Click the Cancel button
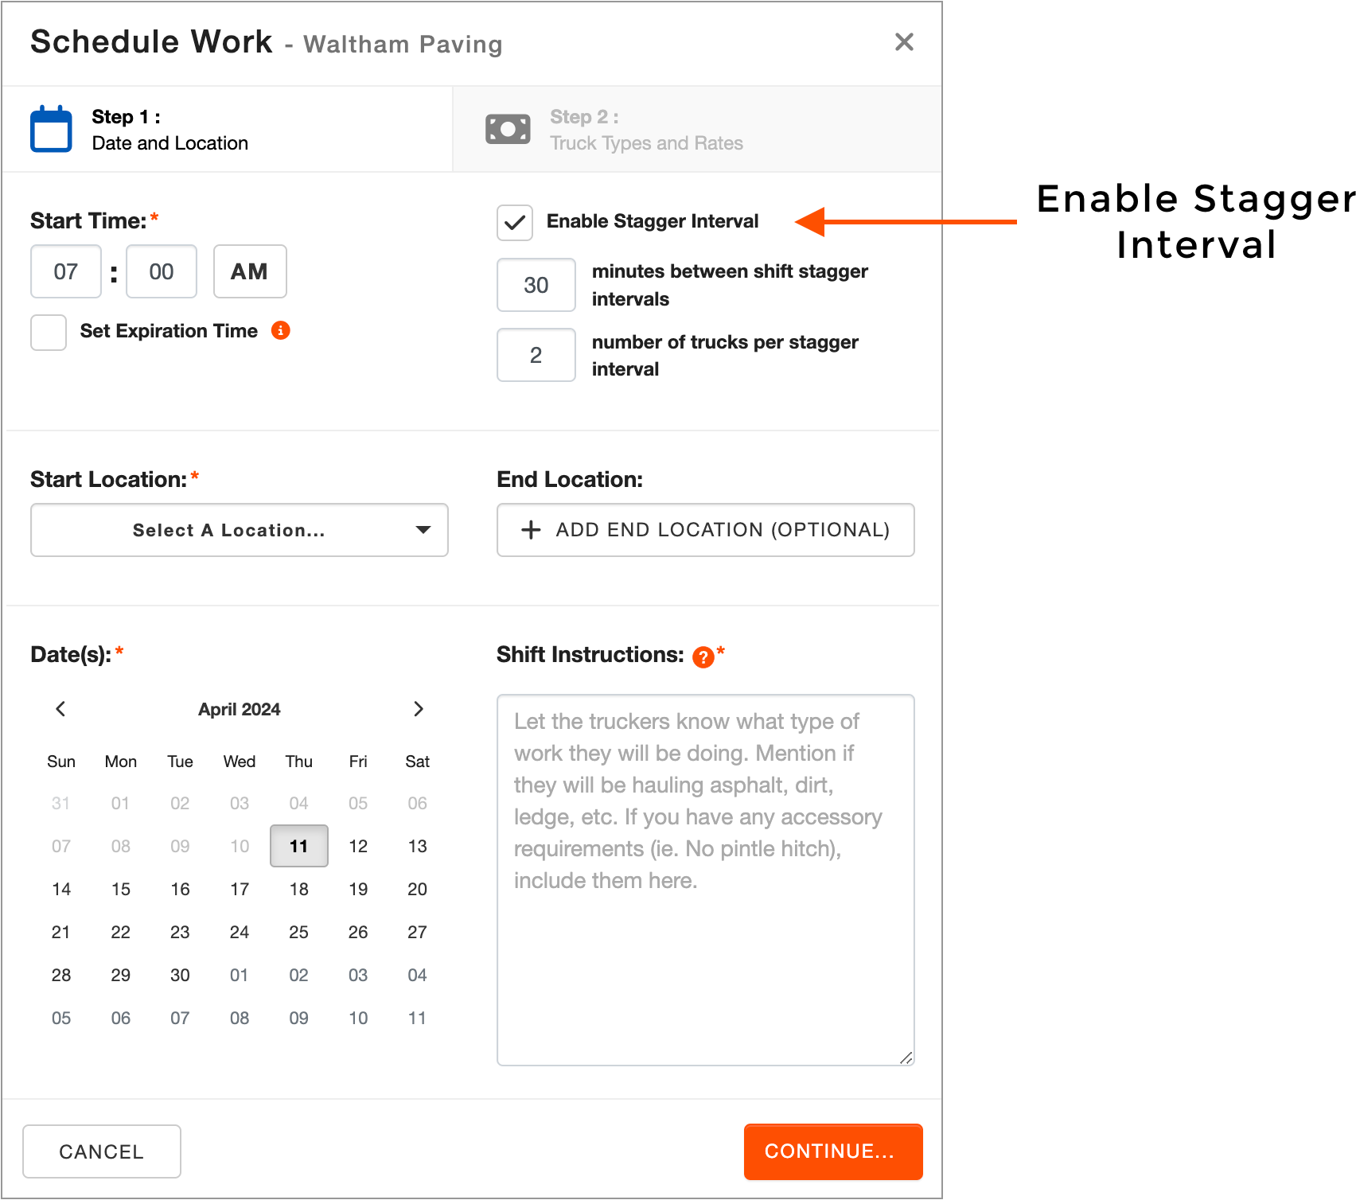 pyautogui.click(x=102, y=1151)
